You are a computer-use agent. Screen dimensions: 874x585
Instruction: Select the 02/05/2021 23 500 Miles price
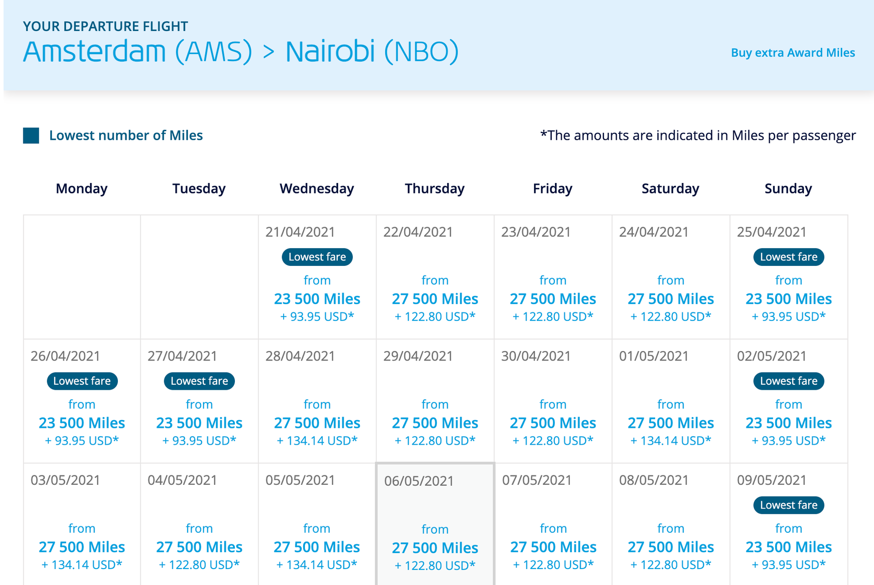(788, 423)
